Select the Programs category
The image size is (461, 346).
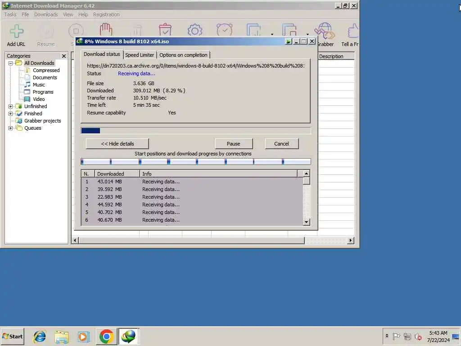point(43,92)
